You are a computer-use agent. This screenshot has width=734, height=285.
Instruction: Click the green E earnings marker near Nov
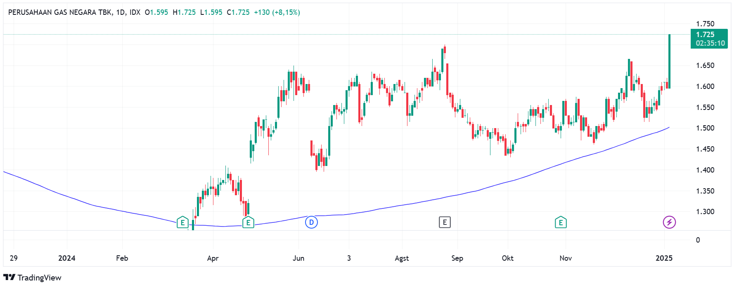(561, 222)
